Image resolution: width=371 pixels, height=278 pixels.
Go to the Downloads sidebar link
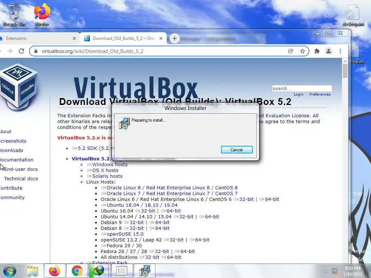click(x=12, y=150)
